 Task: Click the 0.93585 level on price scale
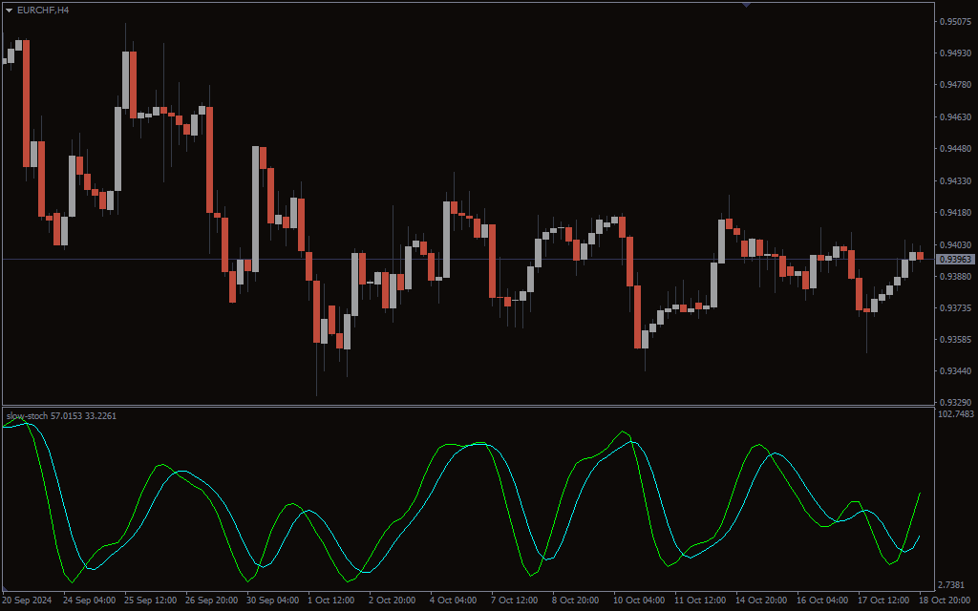955,340
